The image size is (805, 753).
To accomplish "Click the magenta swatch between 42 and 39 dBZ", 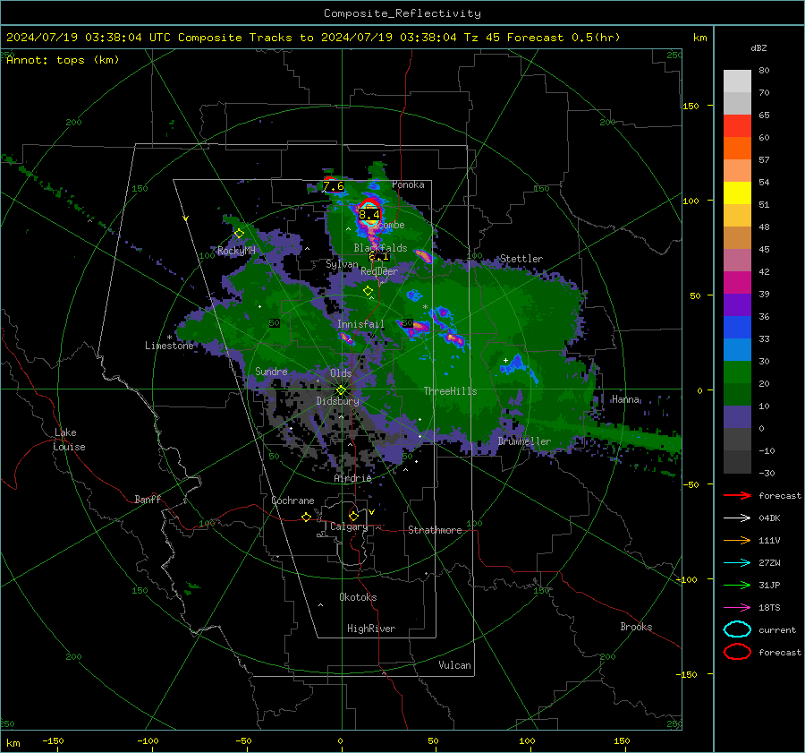I will point(737,283).
